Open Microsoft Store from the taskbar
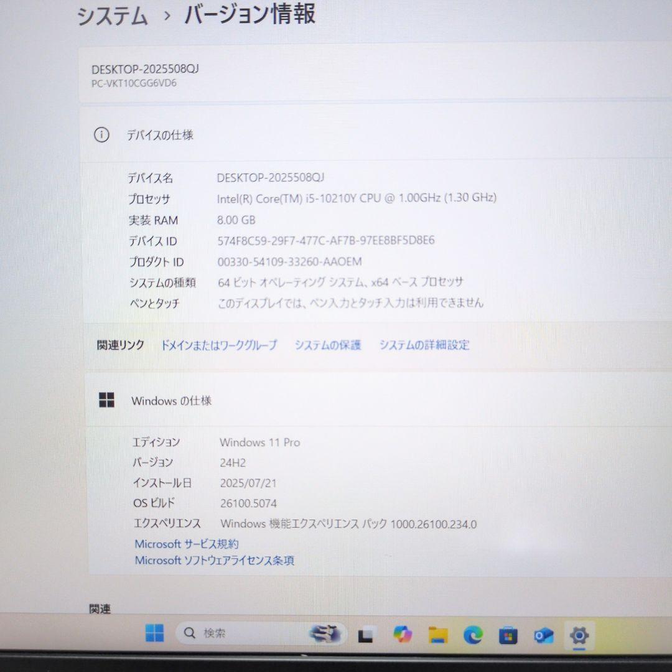The image size is (672, 672). tap(509, 635)
